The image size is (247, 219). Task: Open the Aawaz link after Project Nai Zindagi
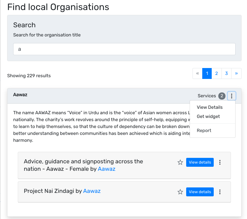(92, 191)
